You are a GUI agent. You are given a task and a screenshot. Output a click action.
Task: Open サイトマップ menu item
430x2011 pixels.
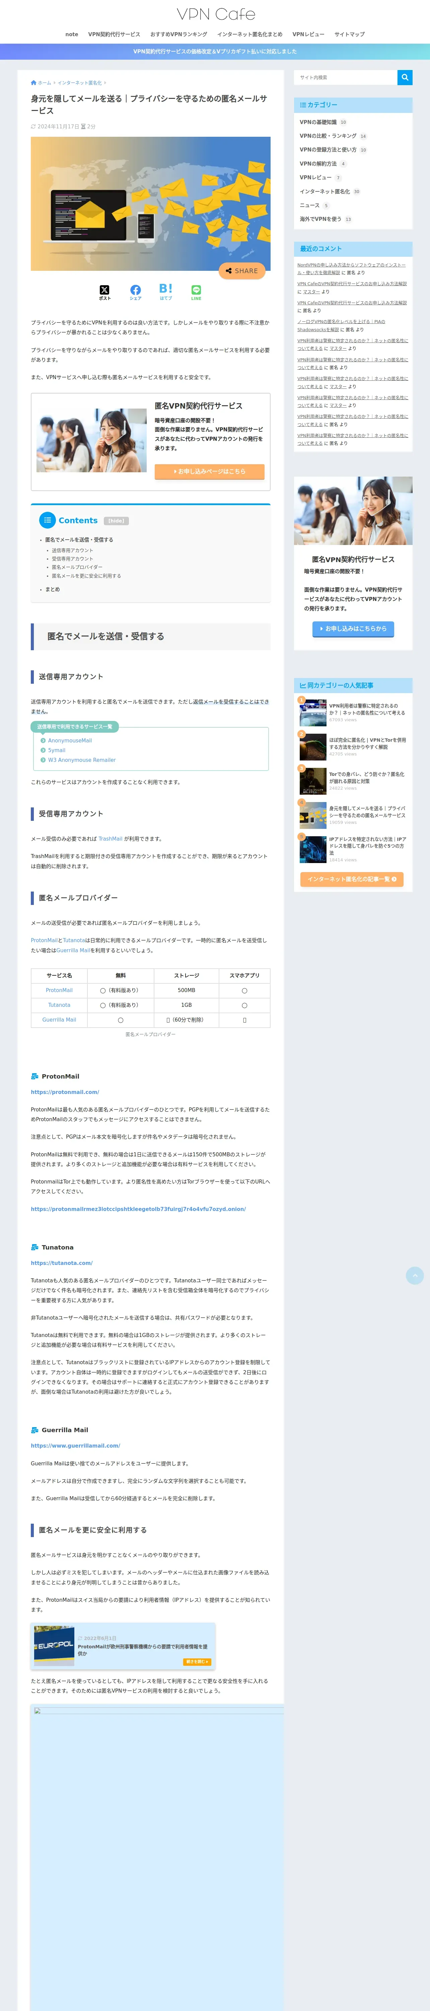coord(349,34)
